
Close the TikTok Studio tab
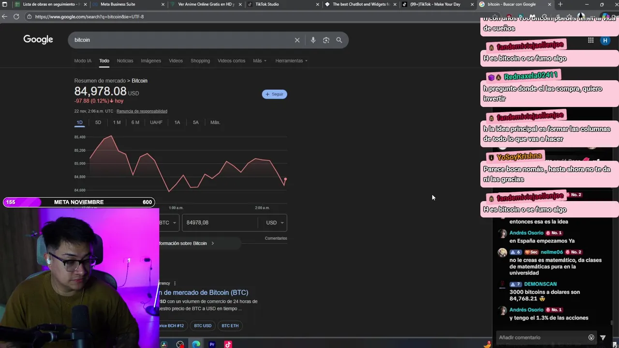(x=318, y=4)
